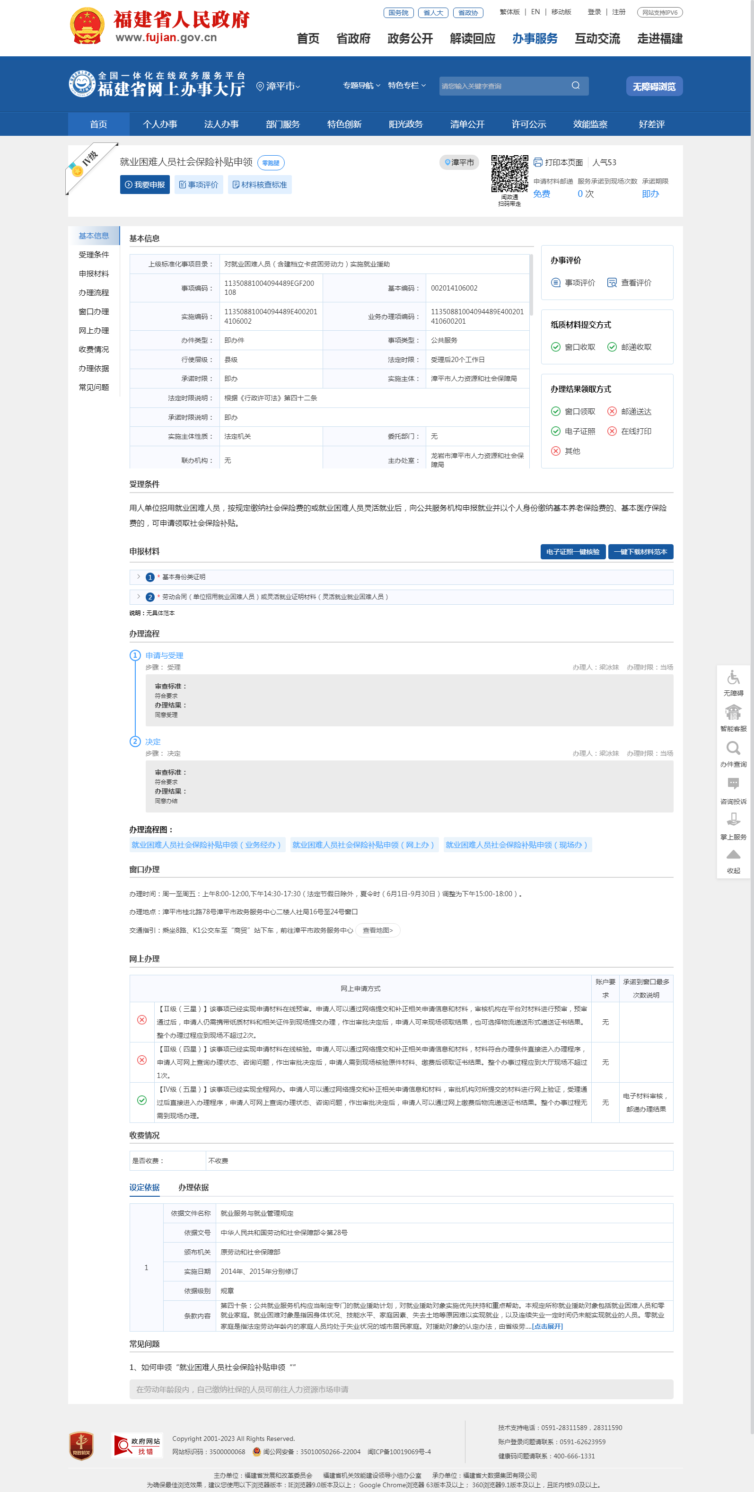The image size is (754, 1492).
Task: Click the search magnifier icon
Action: (575, 86)
